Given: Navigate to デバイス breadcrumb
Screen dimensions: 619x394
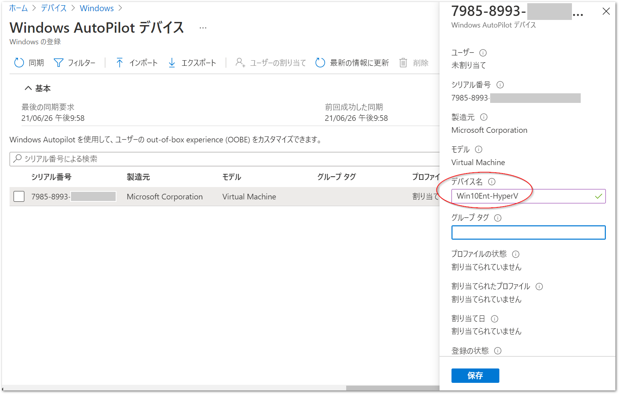Looking at the screenshot, I should (53, 8).
